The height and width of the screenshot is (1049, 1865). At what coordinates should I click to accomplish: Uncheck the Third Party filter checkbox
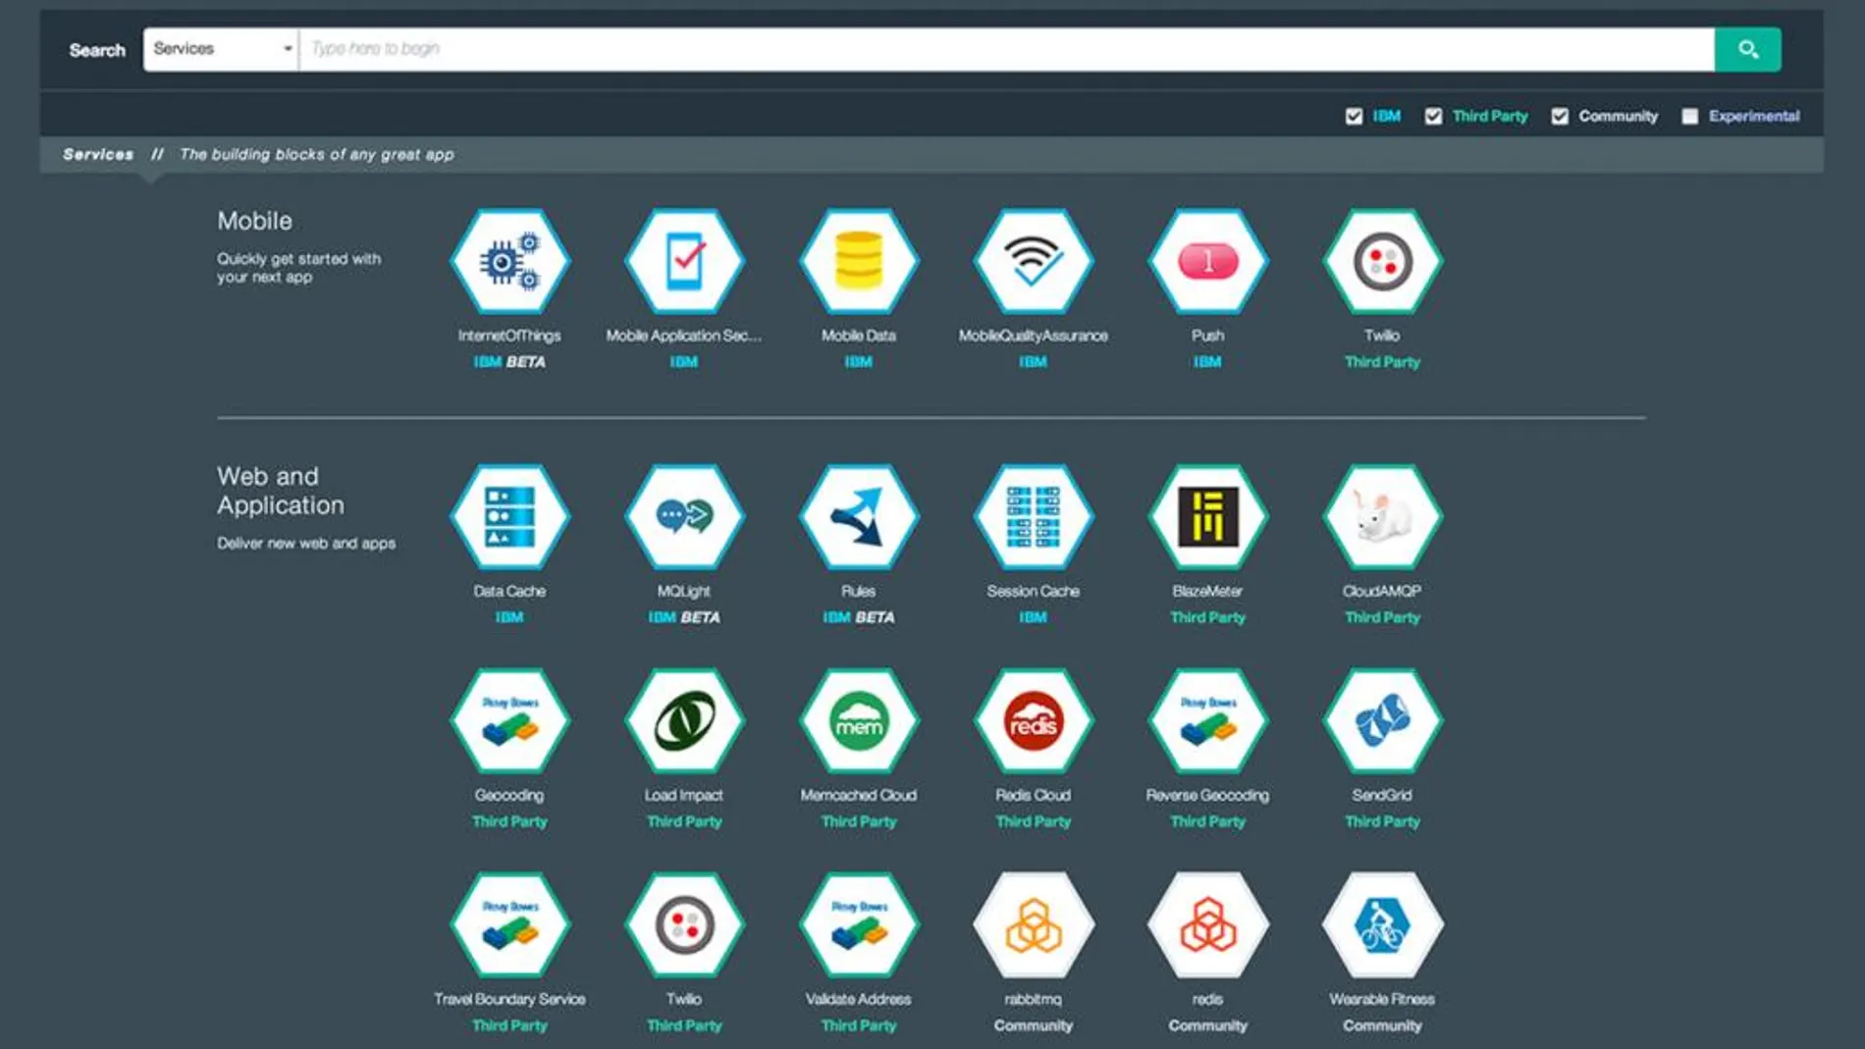[x=1433, y=116]
